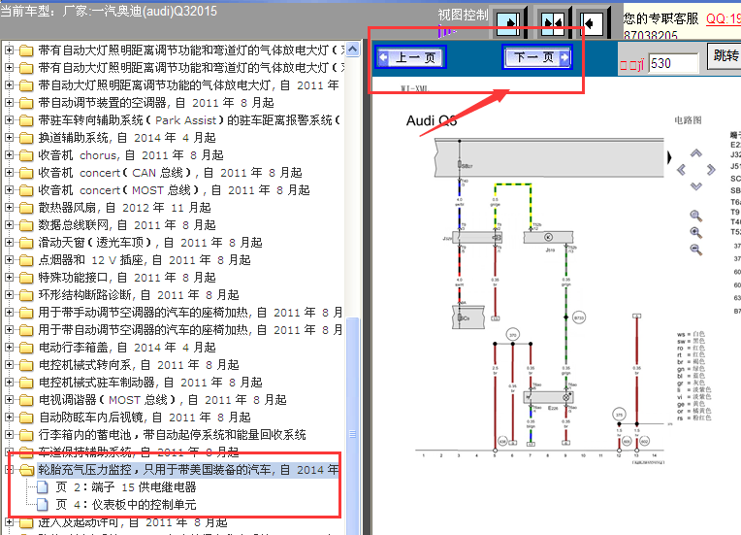Viewport: 741px width, 535px height.
Task: Click the third view control left-arrow icon
Action: pos(593,22)
